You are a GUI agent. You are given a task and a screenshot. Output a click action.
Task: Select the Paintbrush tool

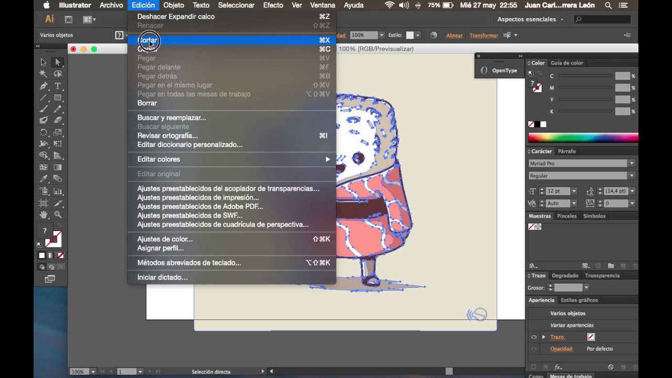click(44, 109)
